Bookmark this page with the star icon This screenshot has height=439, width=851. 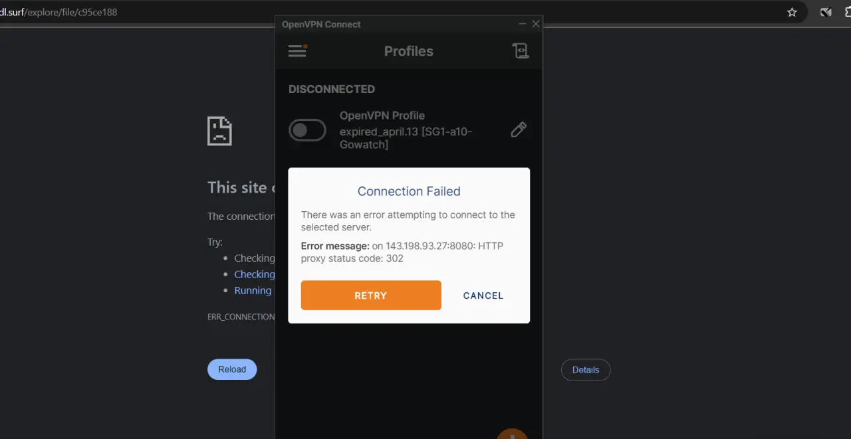coord(792,12)
